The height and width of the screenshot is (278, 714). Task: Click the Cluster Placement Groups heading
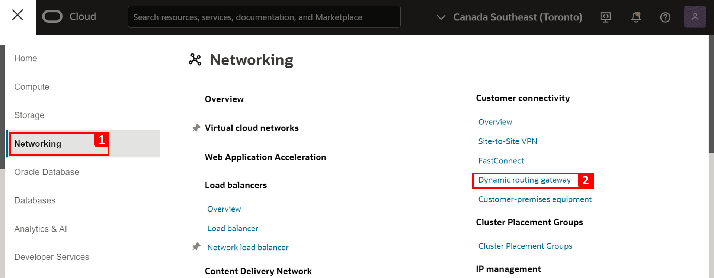[x=529, y=222]
